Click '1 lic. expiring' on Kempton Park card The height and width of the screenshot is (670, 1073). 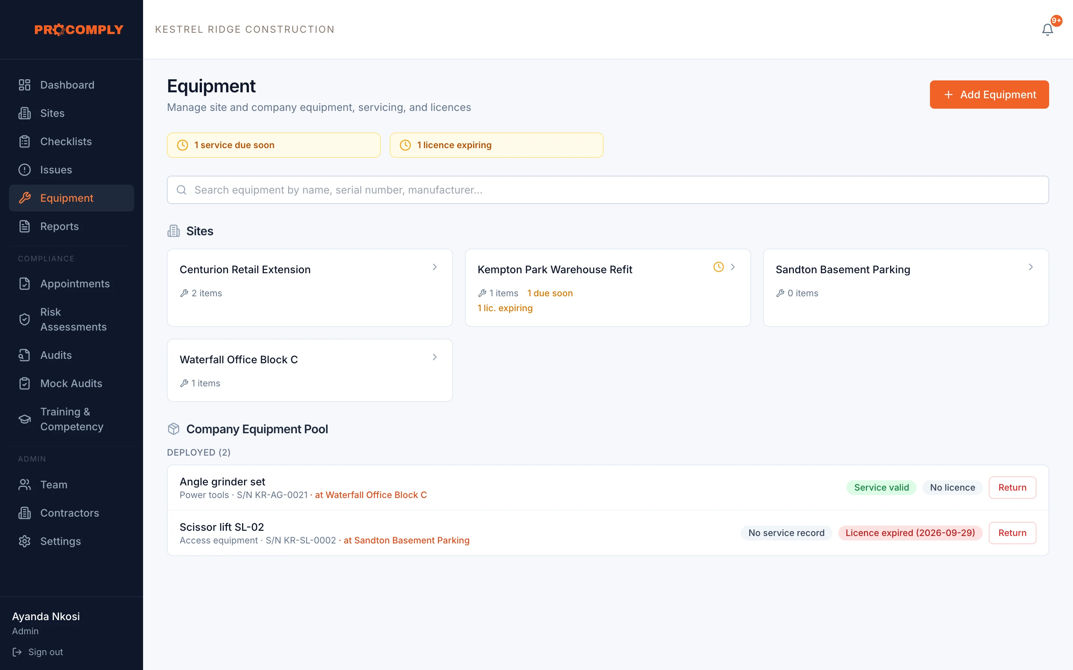pos(505,308)
